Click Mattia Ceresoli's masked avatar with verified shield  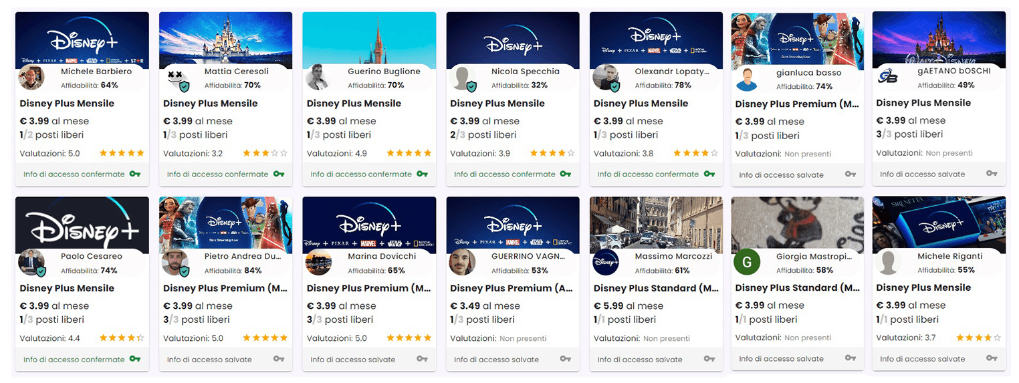click(175, 78)
